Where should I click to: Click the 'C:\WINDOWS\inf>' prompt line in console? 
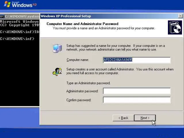(17, 39)
